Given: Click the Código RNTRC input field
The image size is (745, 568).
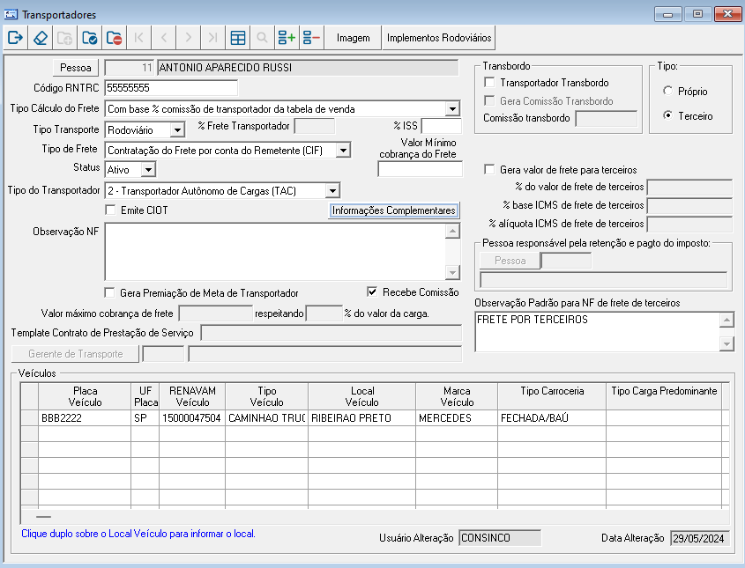Looking at the screenshot, I should click(x=172, y=88).
